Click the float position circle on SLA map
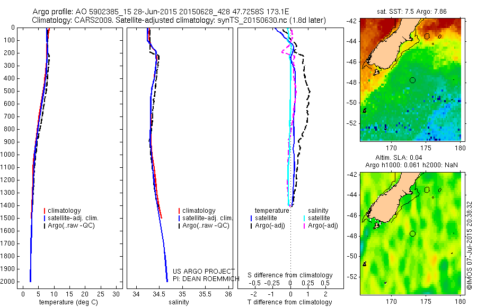Viewport: 477px width, 307px height. (x=412, y=234)
